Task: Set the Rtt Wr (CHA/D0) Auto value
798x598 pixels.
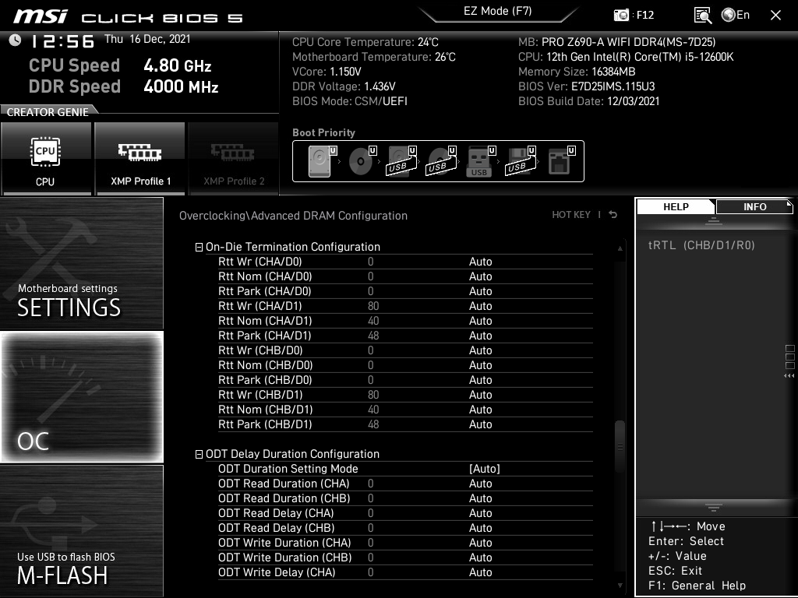Action: click(480, 262)
